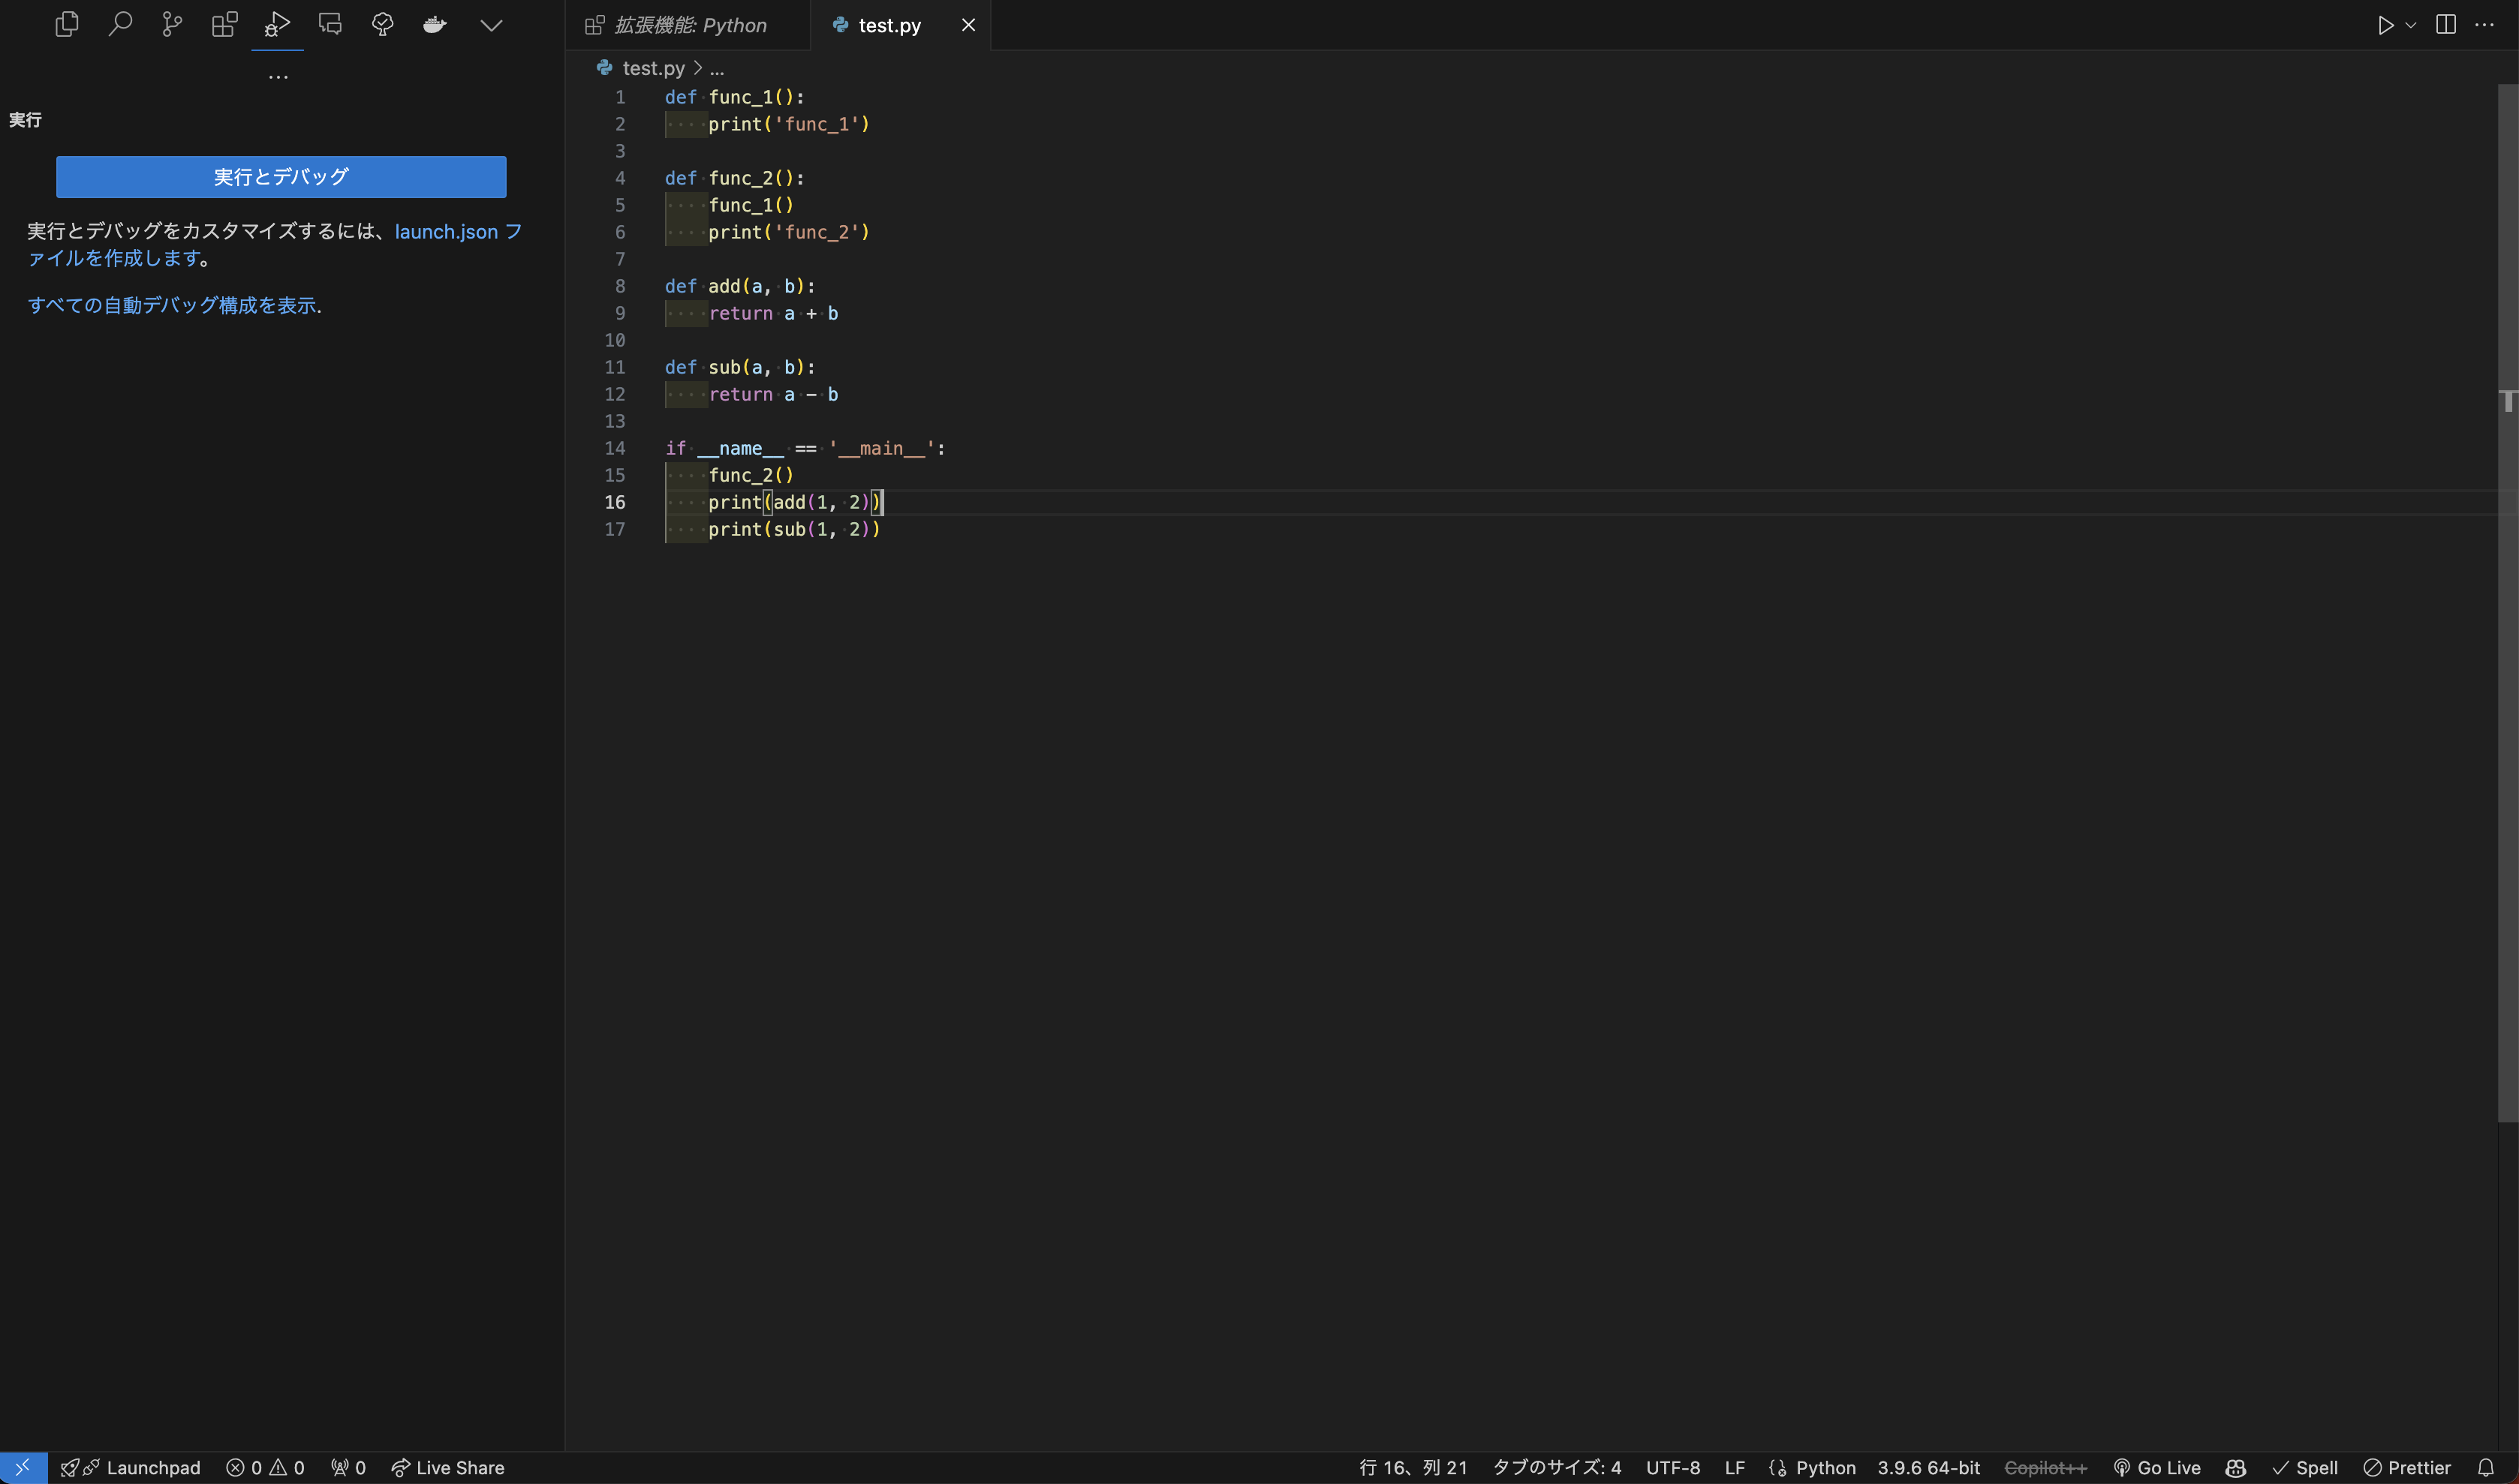
Task: Toggle the Spell checker in the status bar
Action: [2306, 1467]
